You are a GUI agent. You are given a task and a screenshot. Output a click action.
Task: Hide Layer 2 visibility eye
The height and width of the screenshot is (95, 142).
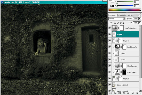tap(110, 78)
